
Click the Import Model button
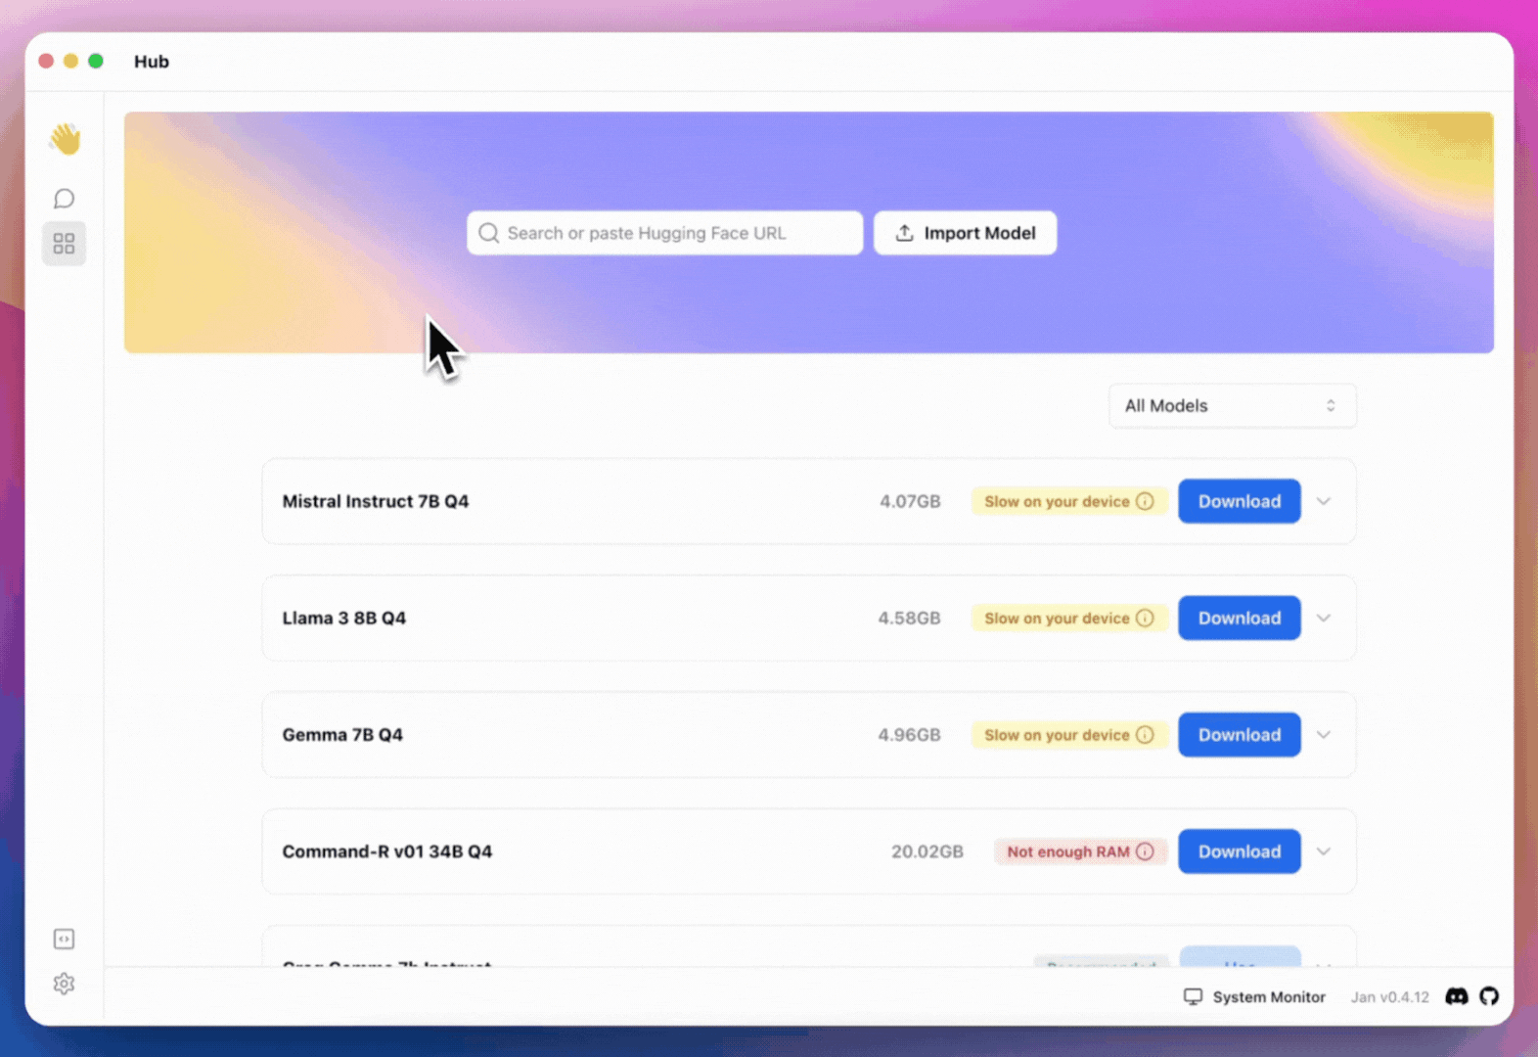click(x=965, y=233)
